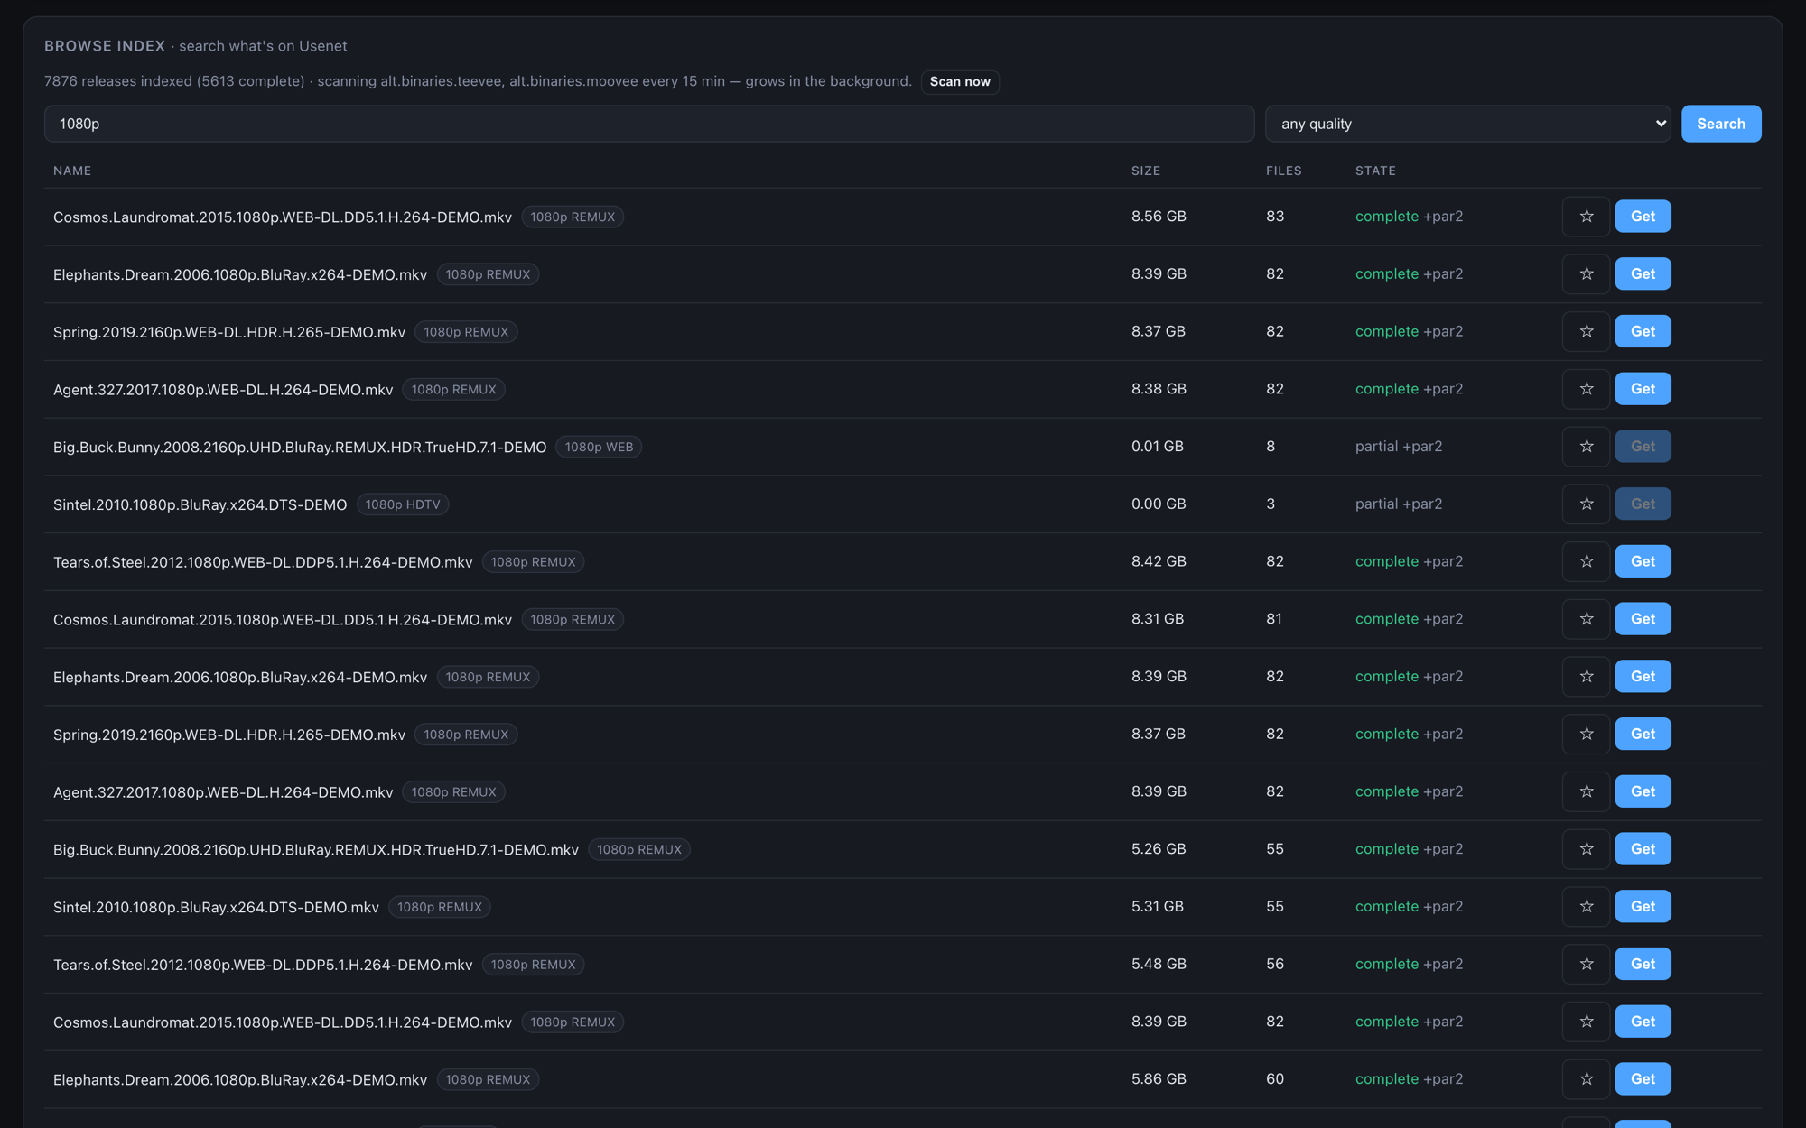Viewport: 1806px width, 1128px height.
Task: Star the partial Sintel 0.00 GB release
Action: 1586,504
